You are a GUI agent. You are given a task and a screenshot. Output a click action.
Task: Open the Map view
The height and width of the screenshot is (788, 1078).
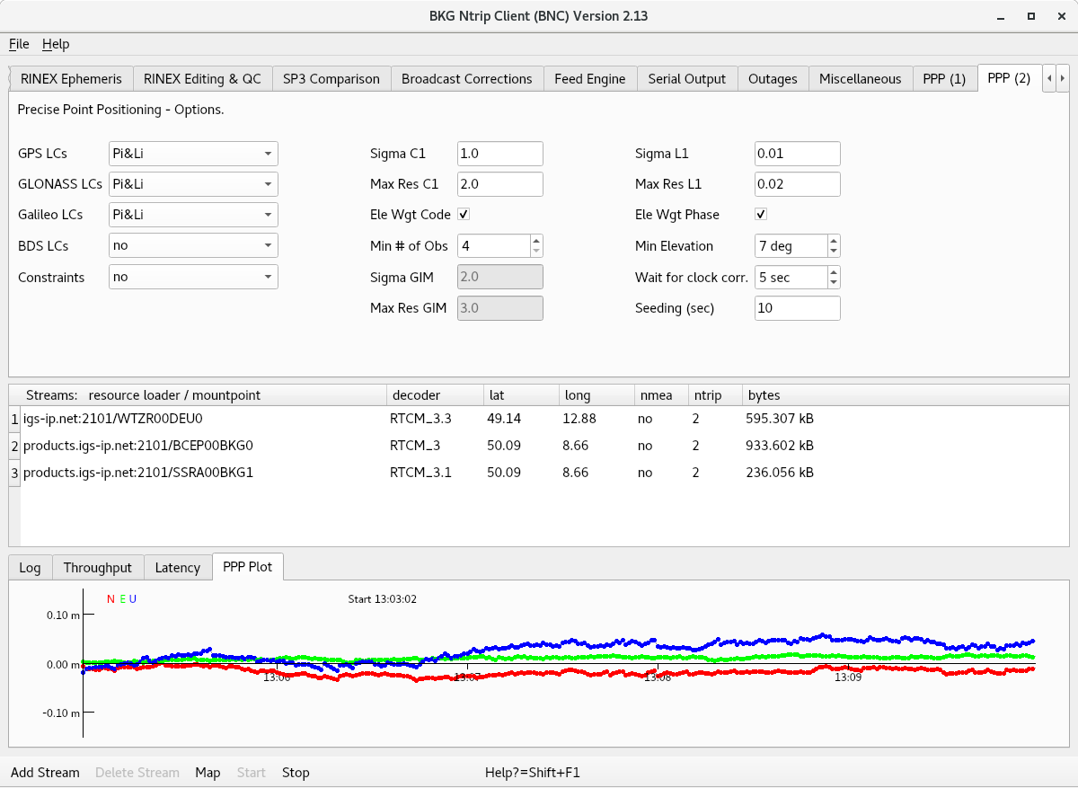(x=208, y=773)
